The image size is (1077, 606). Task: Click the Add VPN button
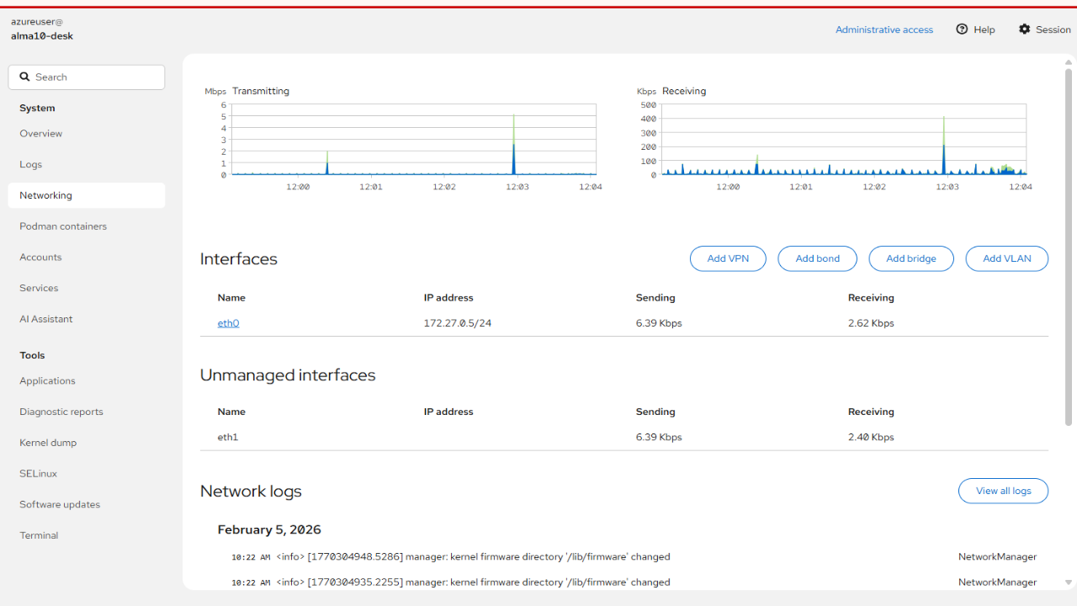coord(728,258)
